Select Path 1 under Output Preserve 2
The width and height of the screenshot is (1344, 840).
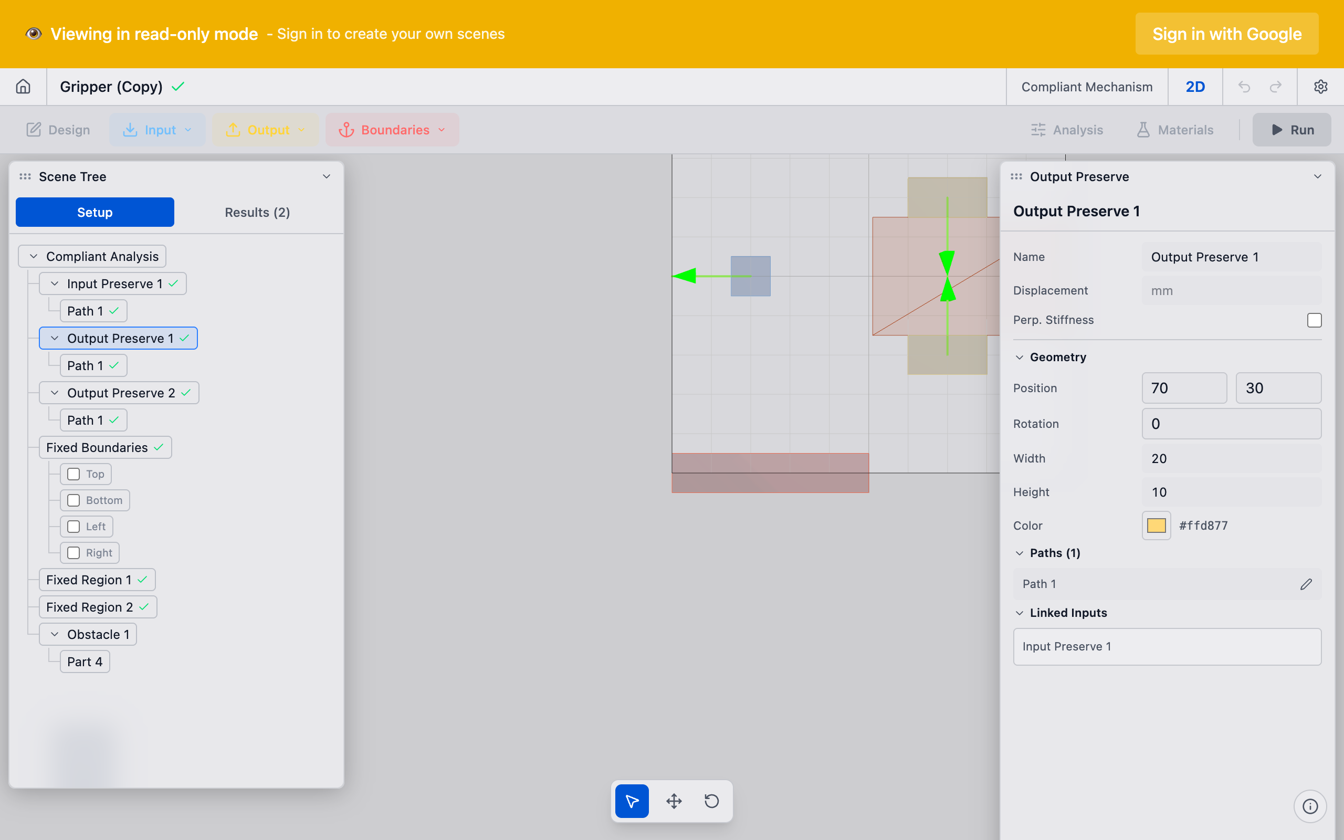(93, 420)
